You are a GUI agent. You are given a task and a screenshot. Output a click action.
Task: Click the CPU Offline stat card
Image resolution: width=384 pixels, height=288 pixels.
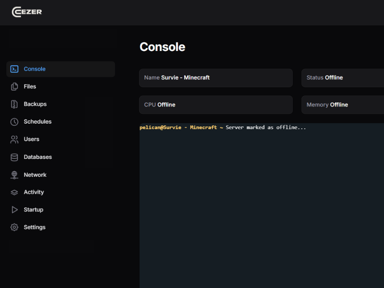[x=216, y=105]
